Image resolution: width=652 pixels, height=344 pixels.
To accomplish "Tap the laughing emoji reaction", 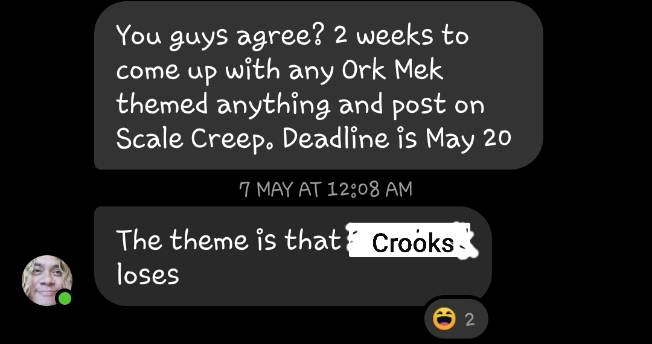I will click(444, 319).
